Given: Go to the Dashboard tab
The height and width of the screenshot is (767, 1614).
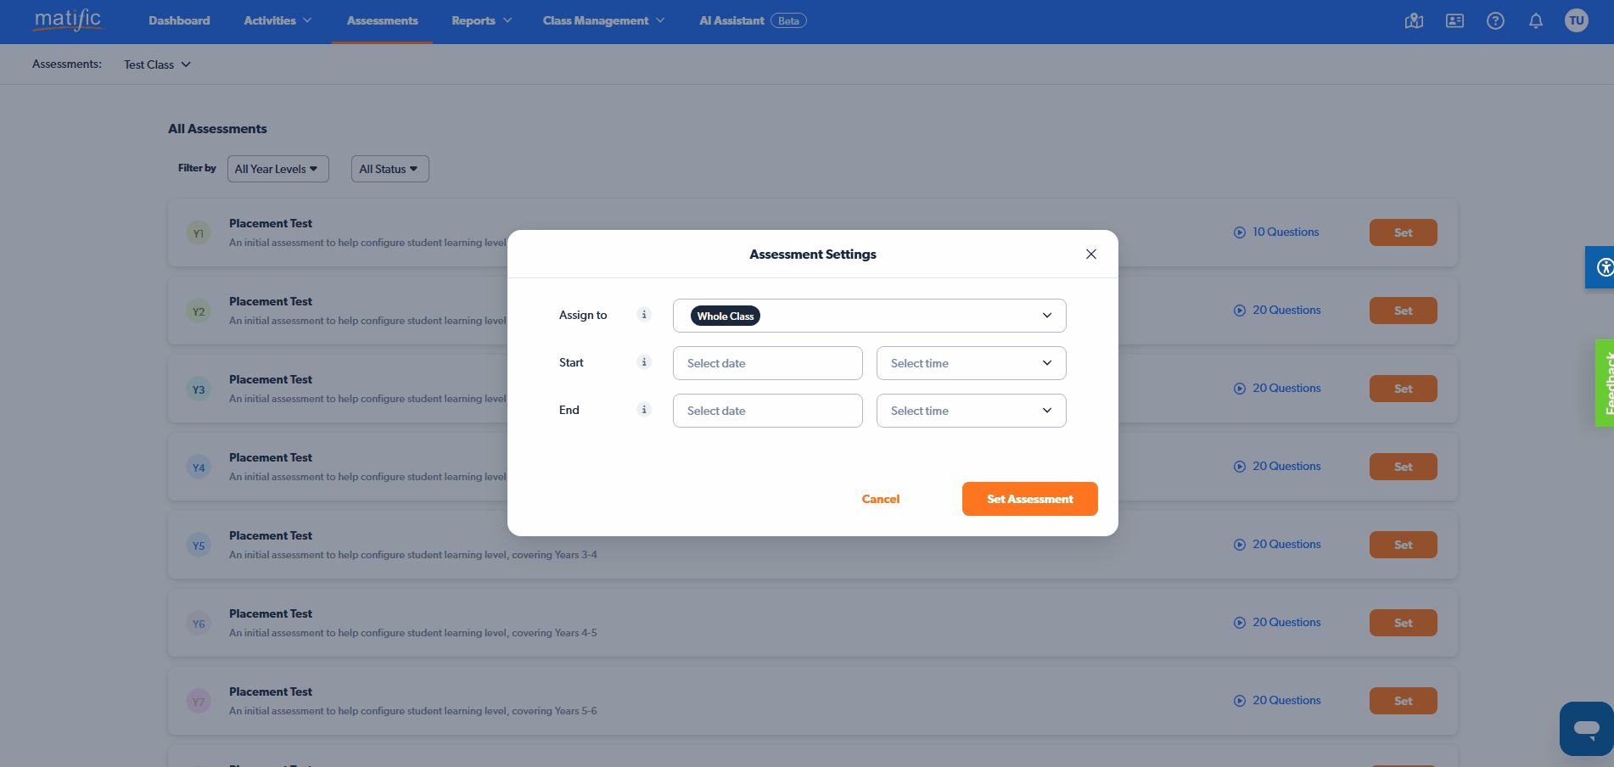Looking at the screenshot, I should coord(179,21).
